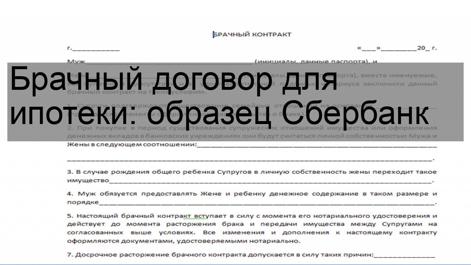Click the blank after "Жены в следующем соотношении:"
This screenshot has height=265, width=471.
point(317,146)
